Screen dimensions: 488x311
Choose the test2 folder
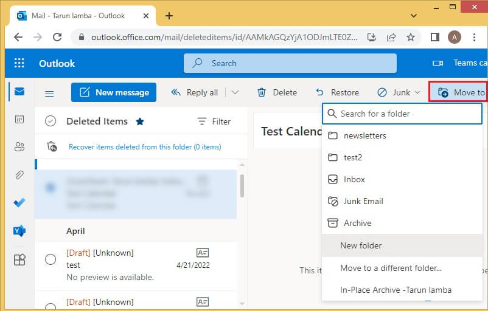pos(402,157)
